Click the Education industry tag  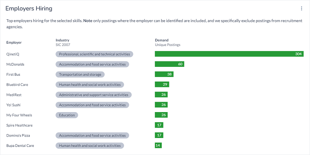coord(67,115)
